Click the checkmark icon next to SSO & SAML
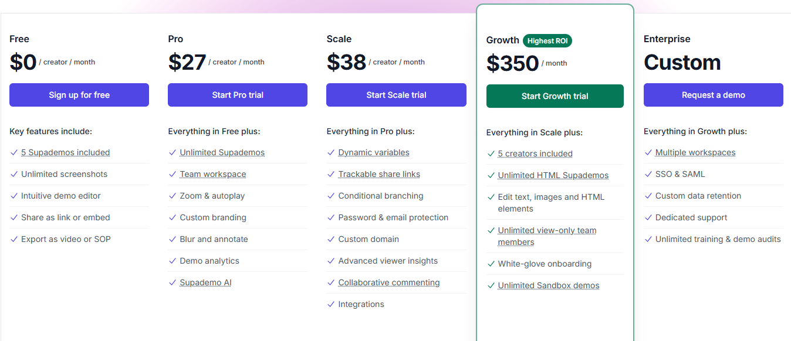Viewport: 791px width, 341px height. coord(648,174)
